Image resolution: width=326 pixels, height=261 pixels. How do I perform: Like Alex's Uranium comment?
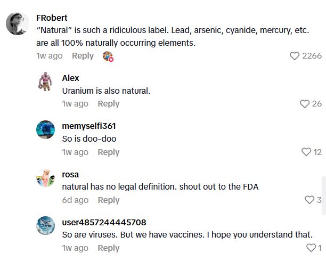pos(305,104)
